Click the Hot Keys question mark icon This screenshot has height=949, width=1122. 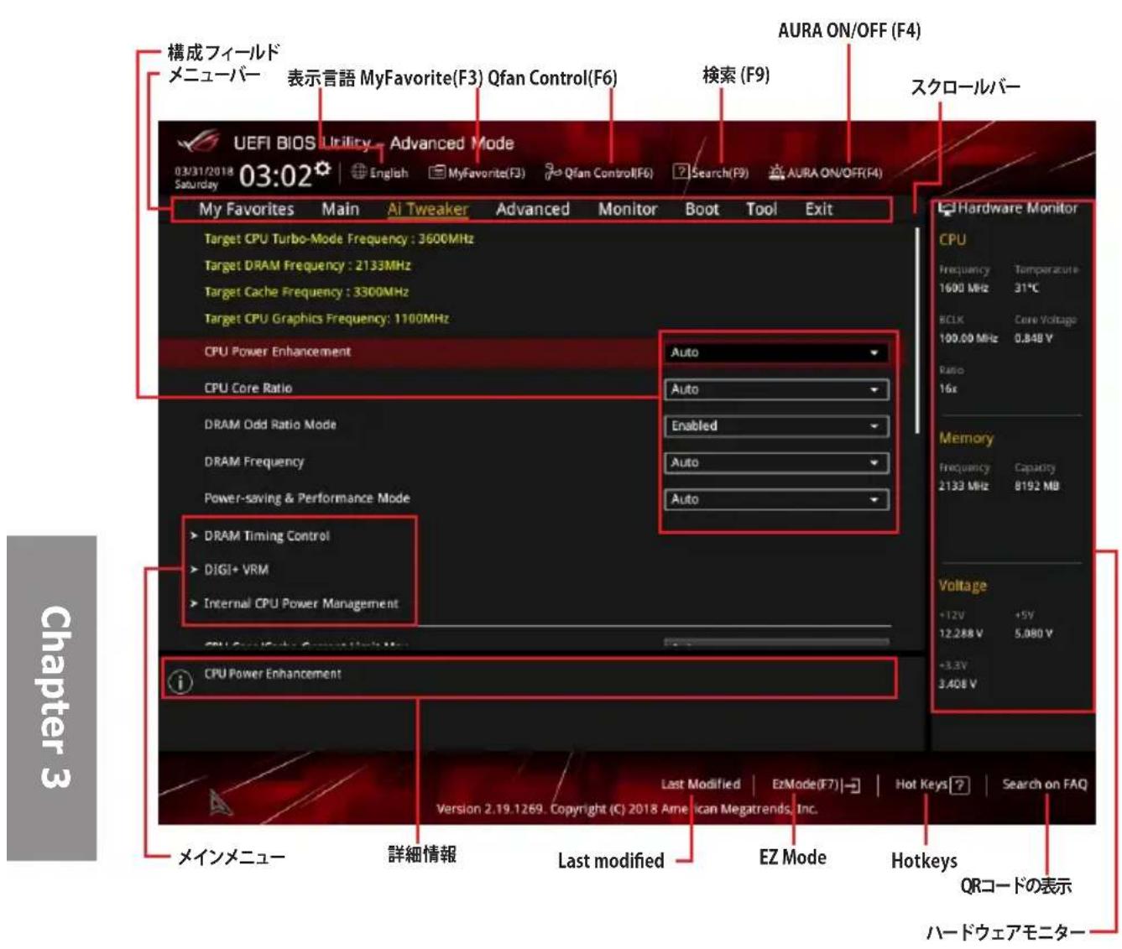coord(960,785)
